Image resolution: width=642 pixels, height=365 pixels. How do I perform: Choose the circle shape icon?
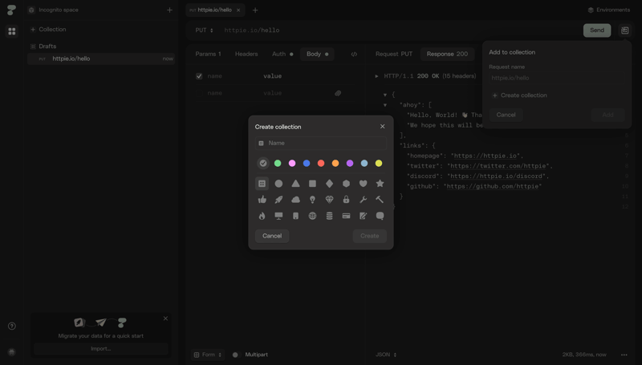[278, 184]
